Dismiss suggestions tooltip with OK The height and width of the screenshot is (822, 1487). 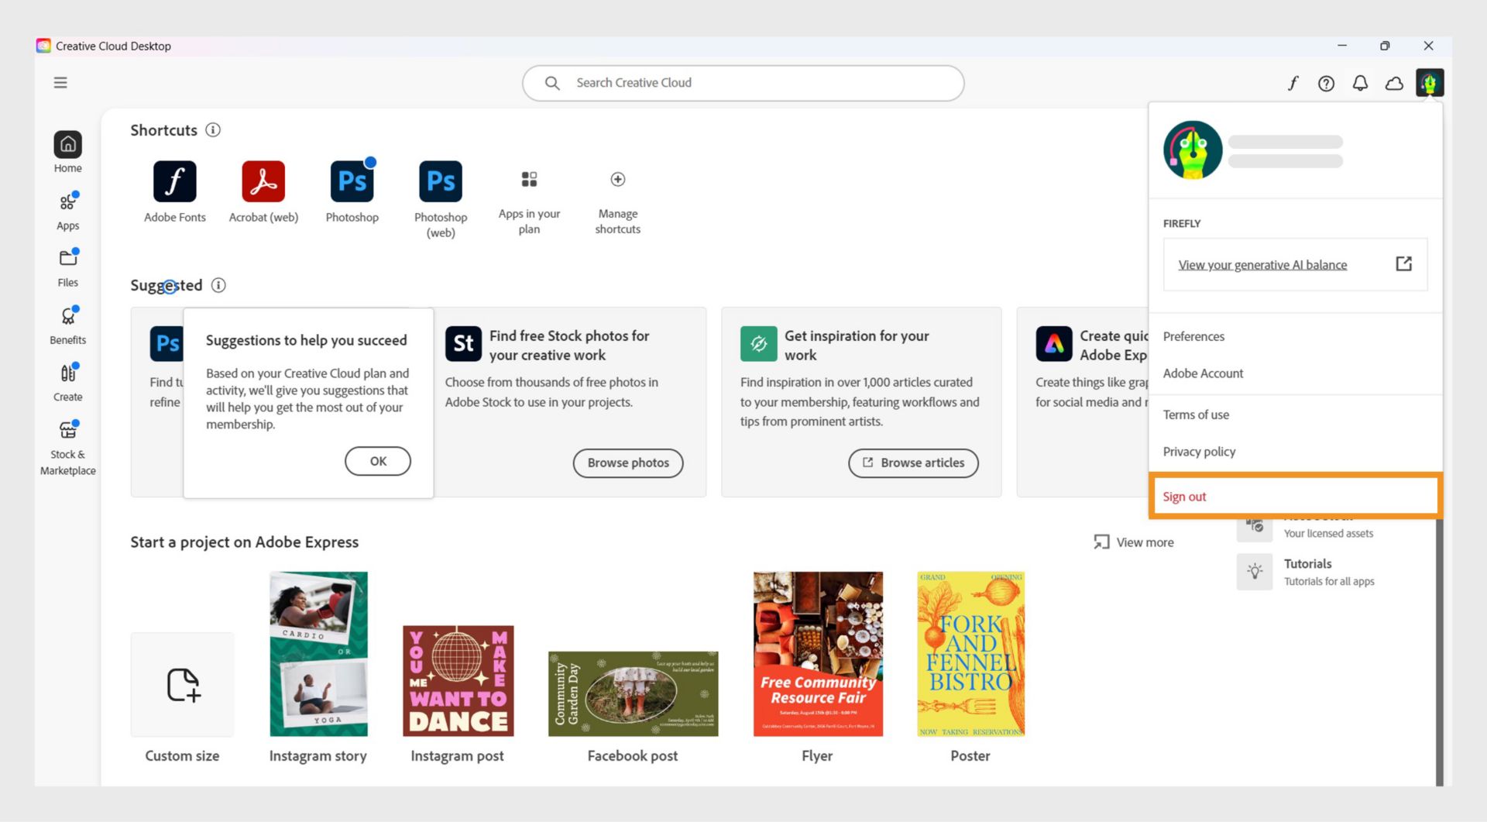(x=377, y=460)
